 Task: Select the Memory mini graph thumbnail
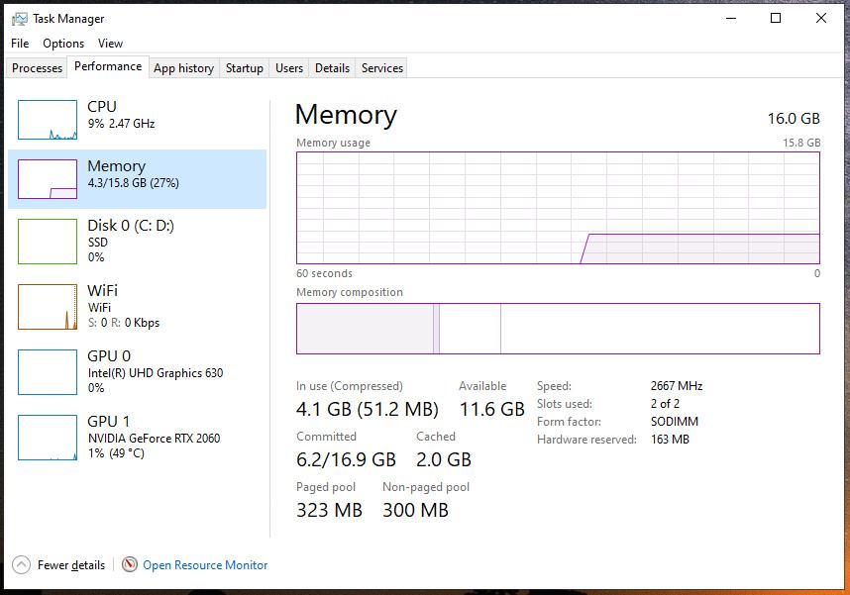[48, 179]
